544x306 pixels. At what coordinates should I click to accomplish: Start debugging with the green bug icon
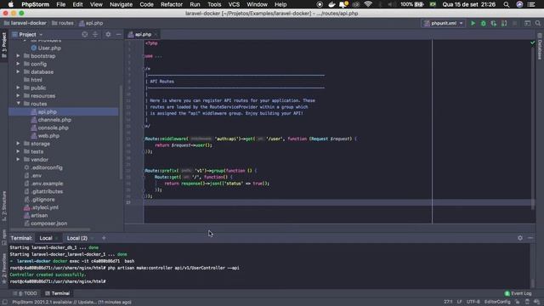tap(484, 23)
